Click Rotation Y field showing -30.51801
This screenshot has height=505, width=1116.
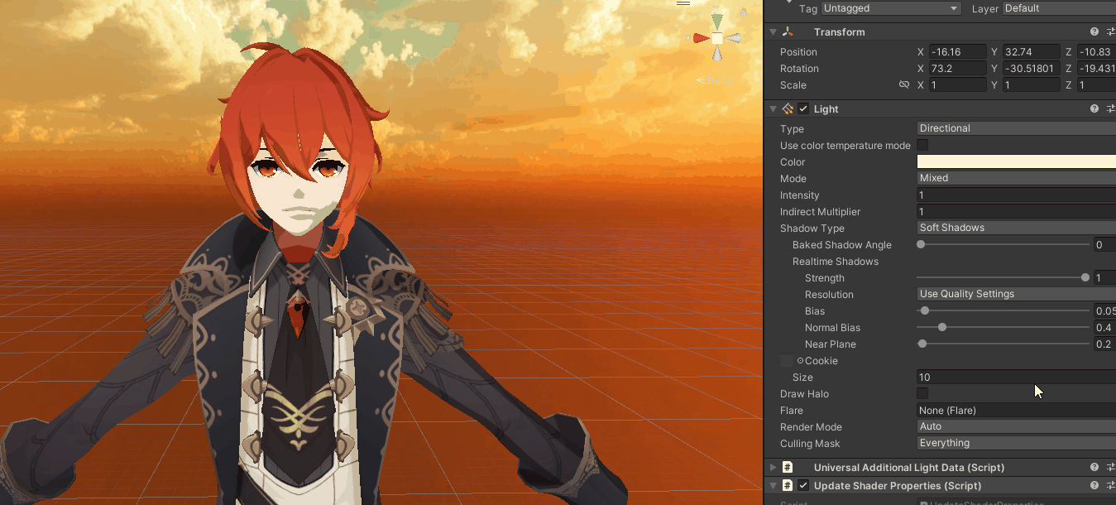[1031, 68]
